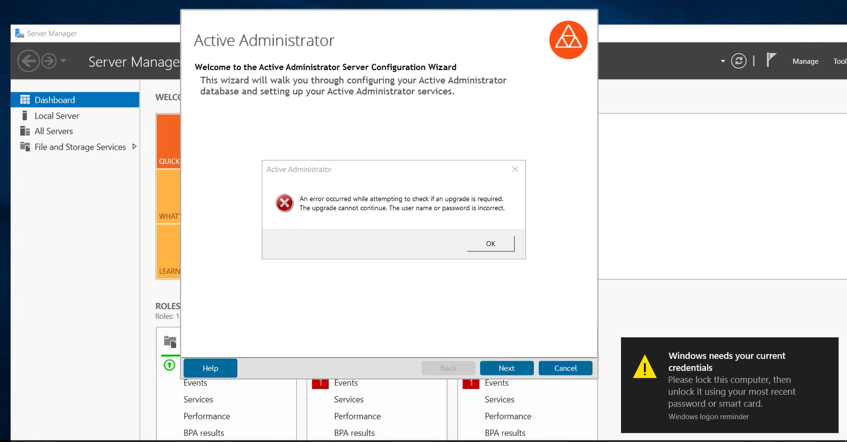This screenshot has height=442, width=847.
Task: Open dropdown arrow left of Refresh icon
Action: coord(723,61)
